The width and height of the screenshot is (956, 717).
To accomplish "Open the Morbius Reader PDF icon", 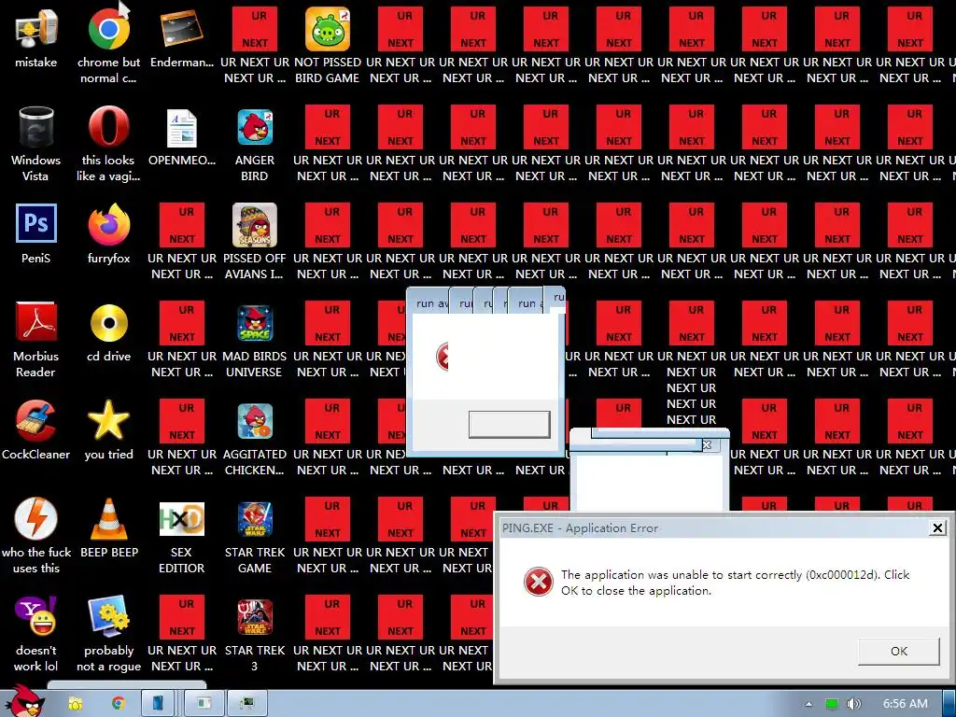I will [x=36, y=321].
